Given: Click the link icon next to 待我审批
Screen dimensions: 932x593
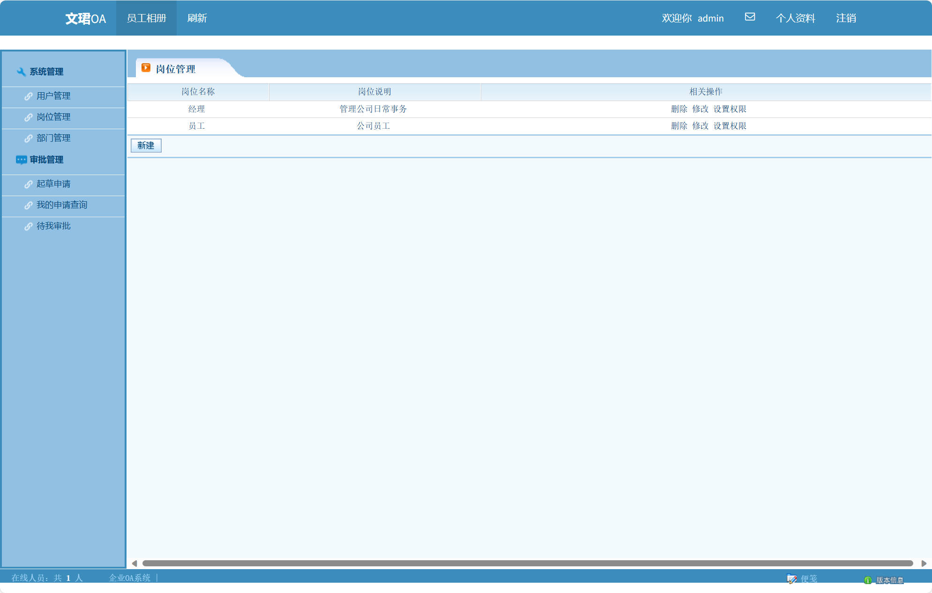Looking at the screenshot, I should [29, 227].
